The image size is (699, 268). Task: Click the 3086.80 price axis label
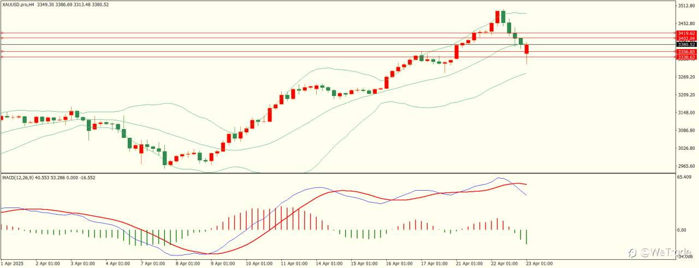[686, 131]
